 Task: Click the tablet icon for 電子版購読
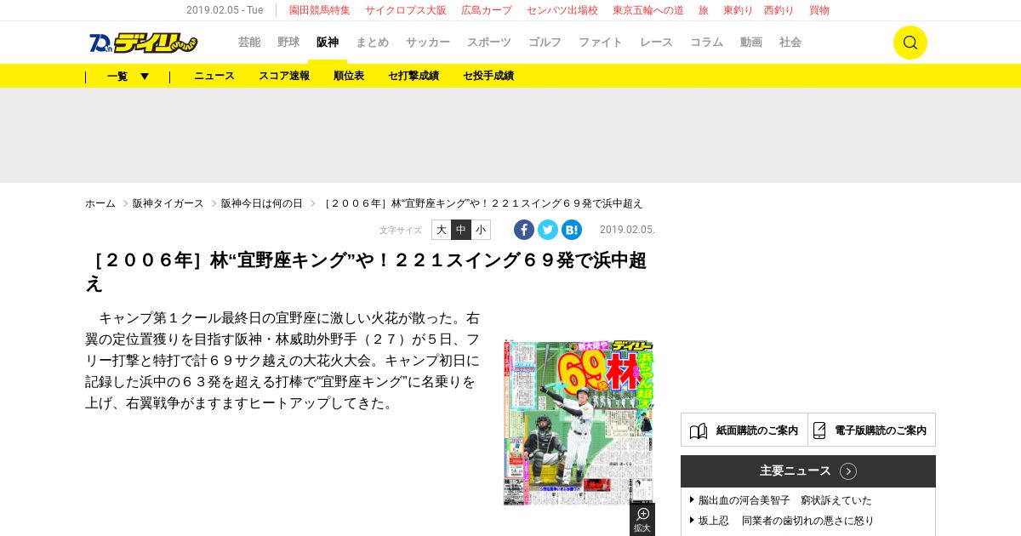[x=819, y=431]
